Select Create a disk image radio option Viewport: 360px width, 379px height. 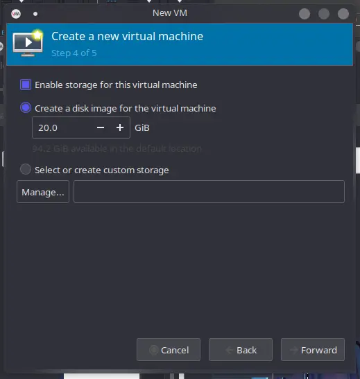click(26, 108)
